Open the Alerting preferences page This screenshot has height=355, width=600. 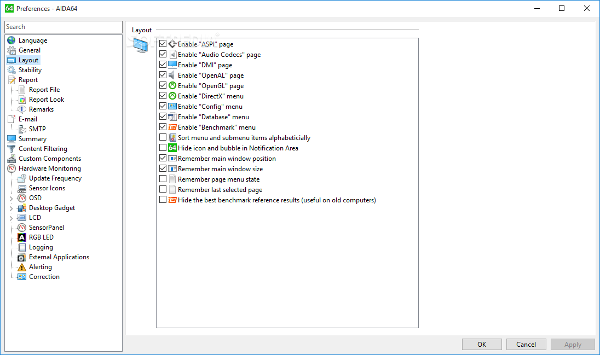coord(40,267)
